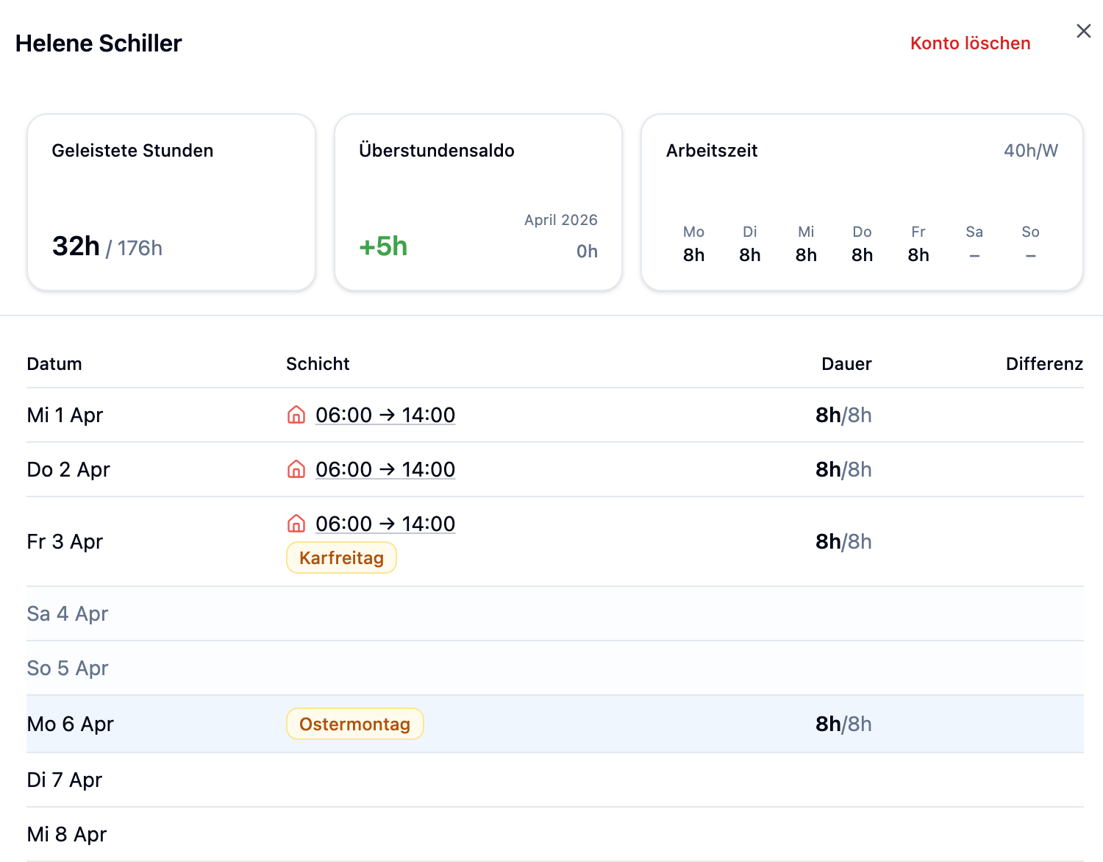This screenshot has height=862, width=1103.
Task: Click the Ostermontag holiday badge
Action: pos(354,724)
